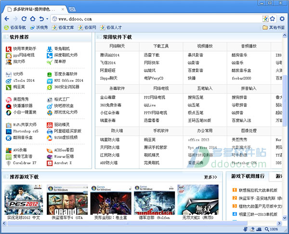This screenshot has width=289, height=234.
Task: Click the download arrow status bar icon
Action: pos(245,229)
